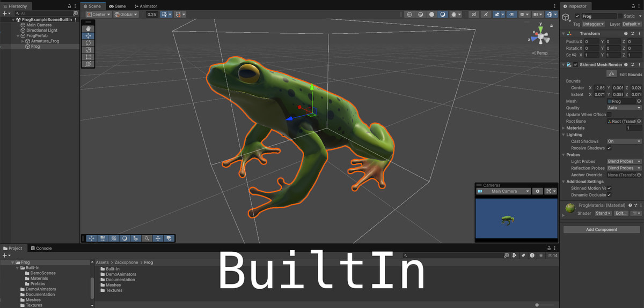Screen dimensions: 644x308
Task: Select the Project tab
Action: click(13, 248)
